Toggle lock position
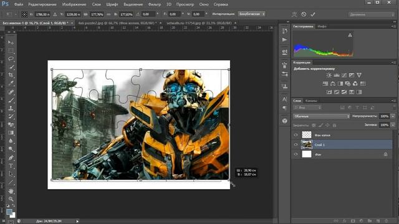399x224 pixels. [327, 125]
